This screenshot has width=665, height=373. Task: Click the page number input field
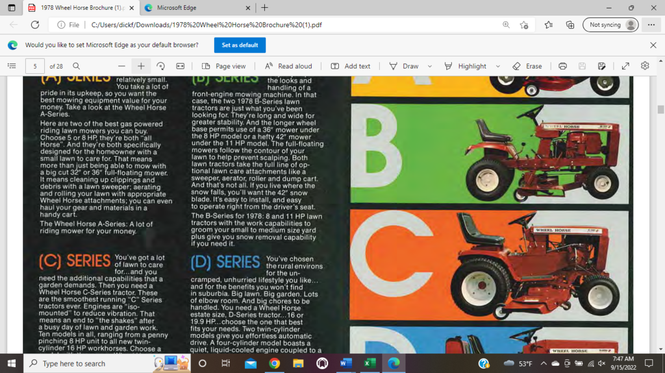pos(35,66)
